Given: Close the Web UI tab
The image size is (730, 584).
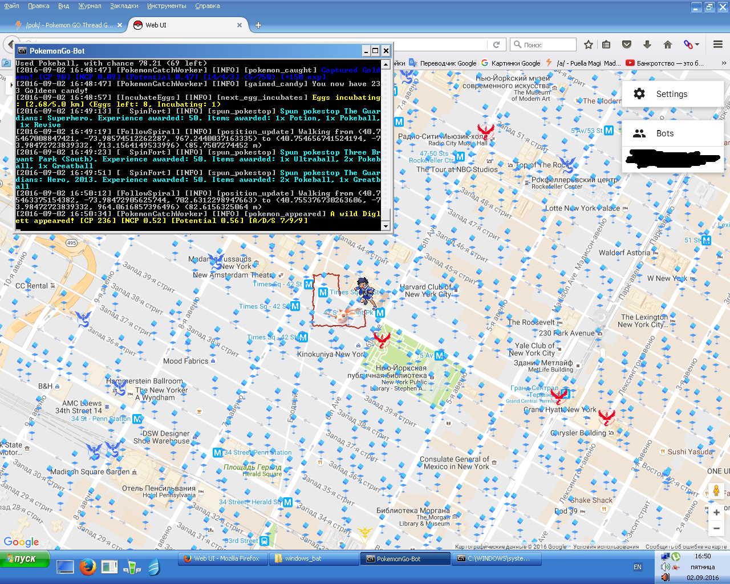Looking at the screenshot, I should pyautogui.click(x=240, y=25).
